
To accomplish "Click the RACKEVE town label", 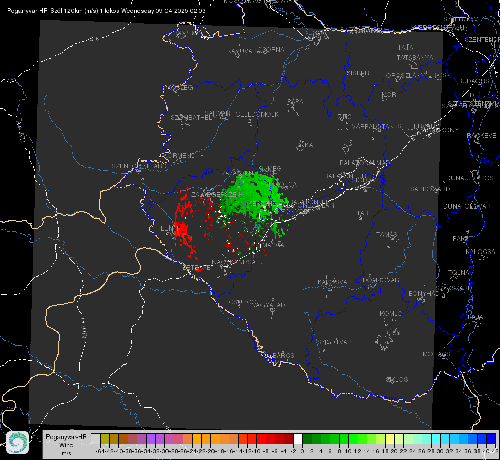I will click(482, 136).
